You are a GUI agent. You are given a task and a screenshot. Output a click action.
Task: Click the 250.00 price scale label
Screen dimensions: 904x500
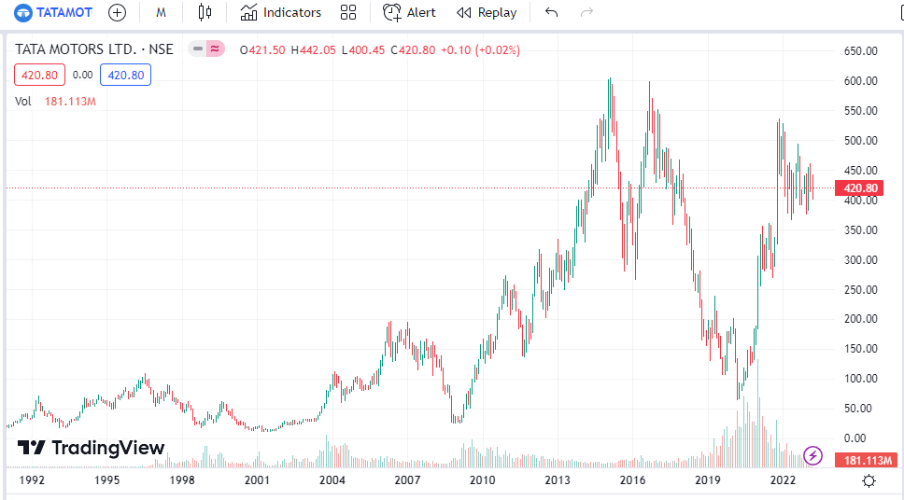click(x=861, y=289)
